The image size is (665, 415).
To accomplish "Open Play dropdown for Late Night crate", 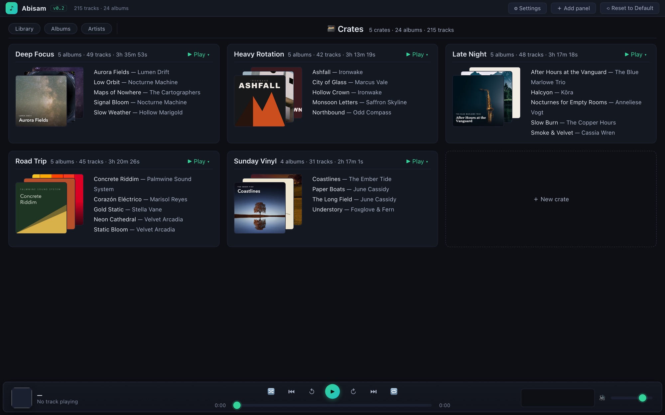I will pos(635,54).
